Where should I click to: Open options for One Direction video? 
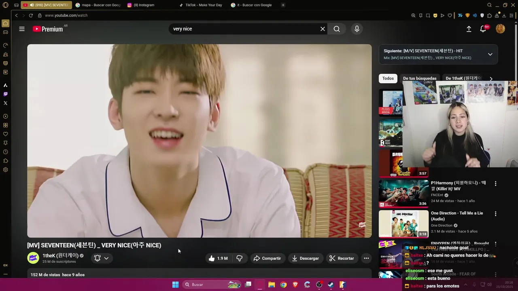point(495,214)
